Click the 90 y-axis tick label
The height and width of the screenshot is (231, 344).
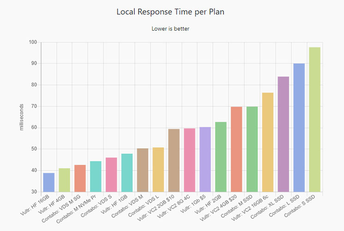click(x=34, y=63)
